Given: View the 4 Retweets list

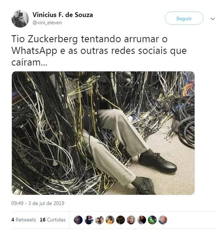Looking at the screenshot, I should click(24, 220).
